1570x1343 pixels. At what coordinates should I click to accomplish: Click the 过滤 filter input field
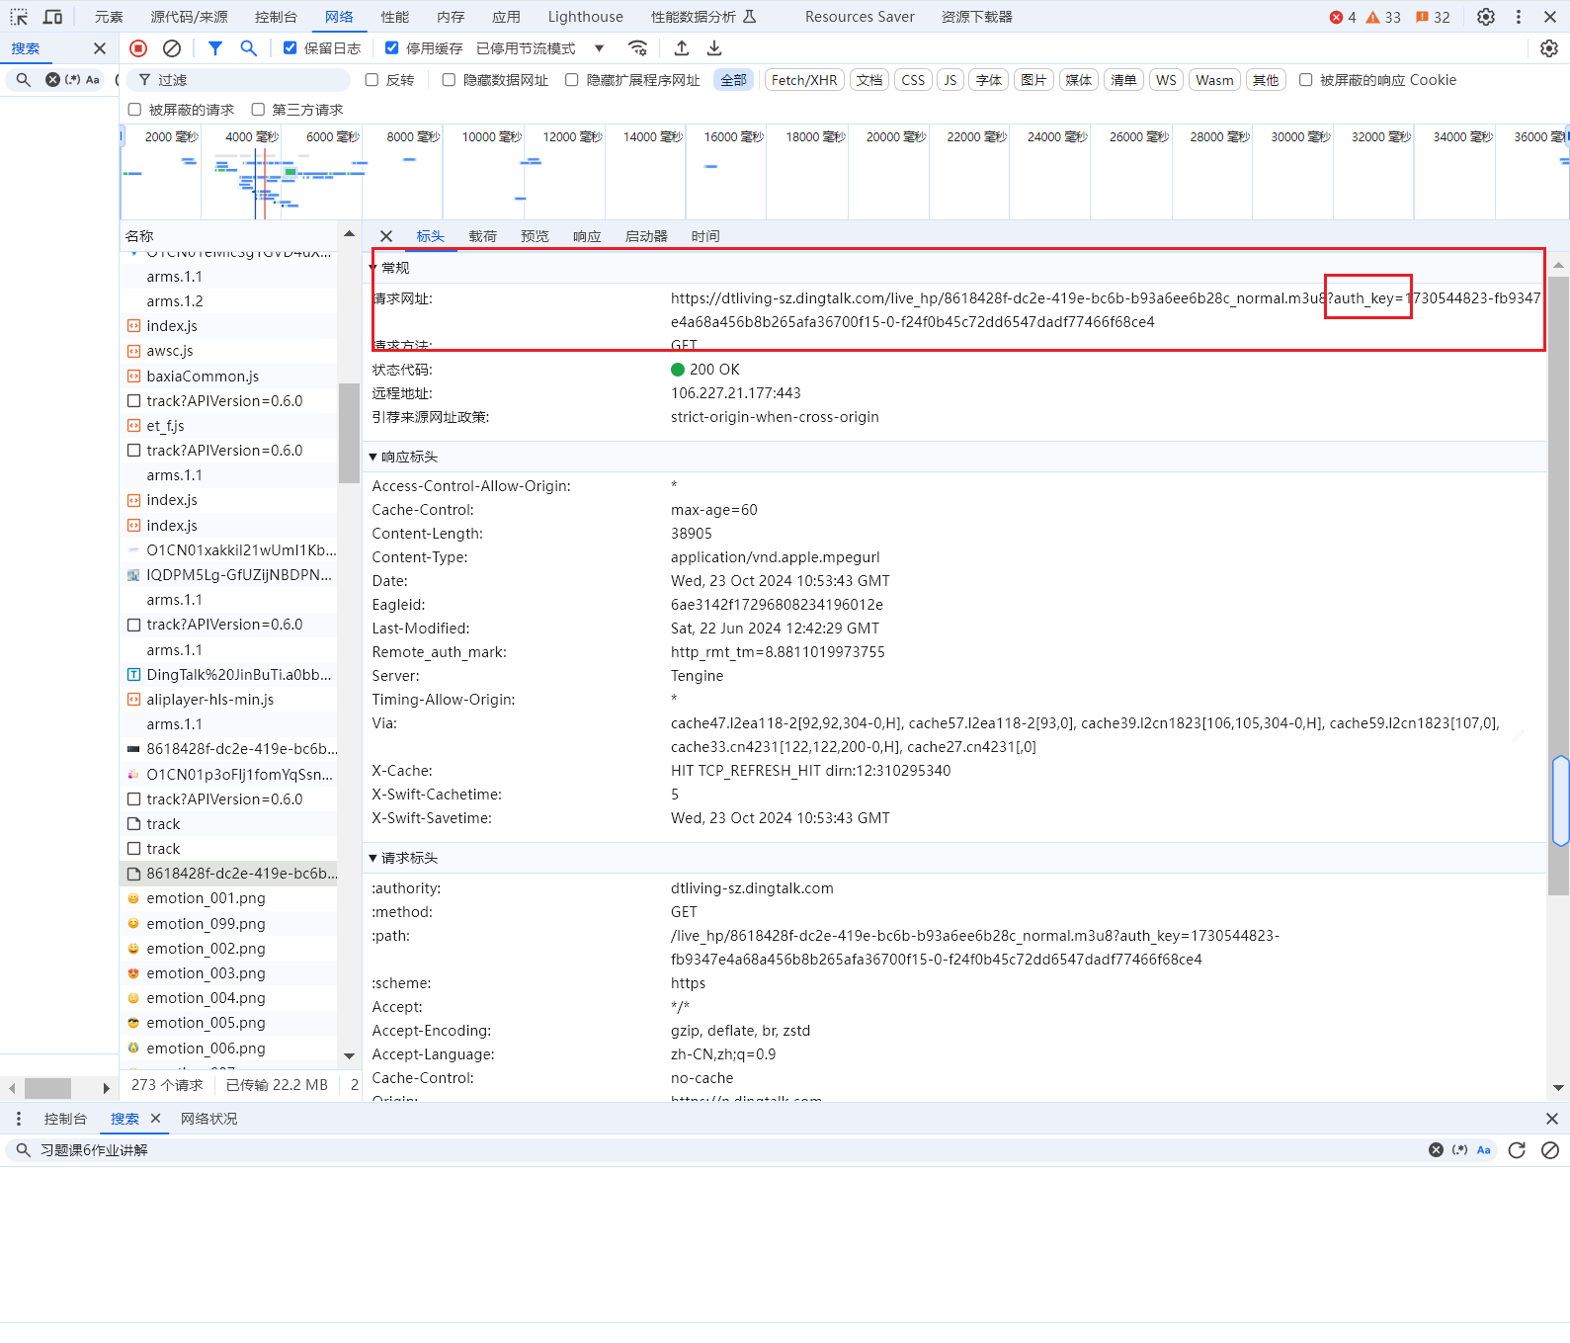coord(237,80)
